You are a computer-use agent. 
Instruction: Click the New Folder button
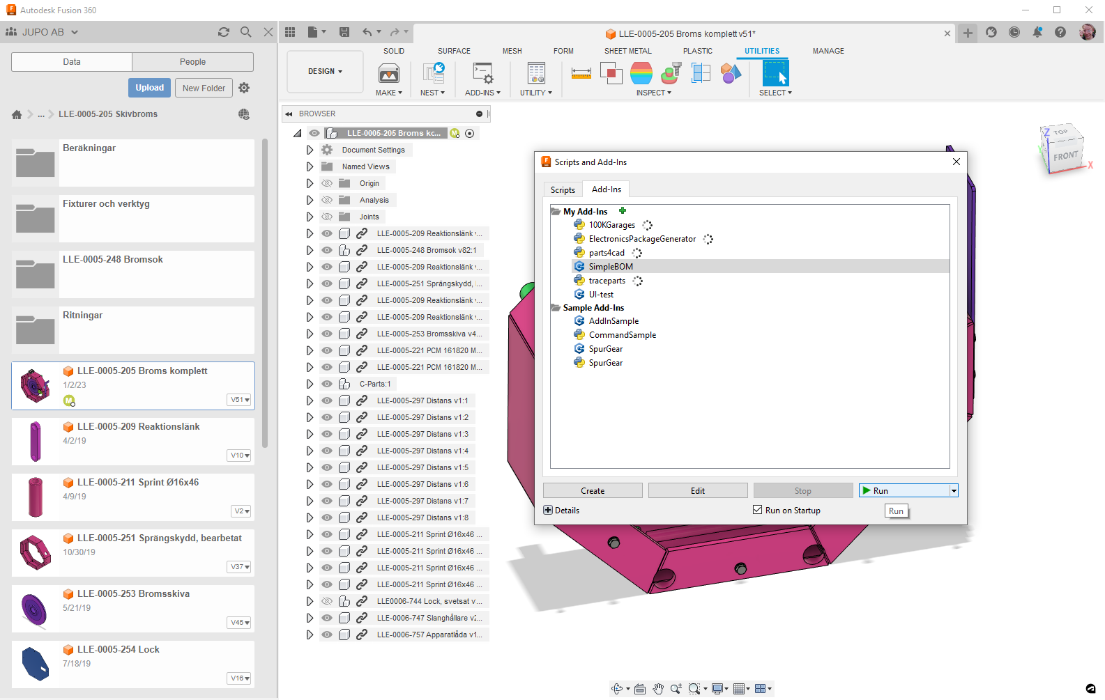point(204,88)
